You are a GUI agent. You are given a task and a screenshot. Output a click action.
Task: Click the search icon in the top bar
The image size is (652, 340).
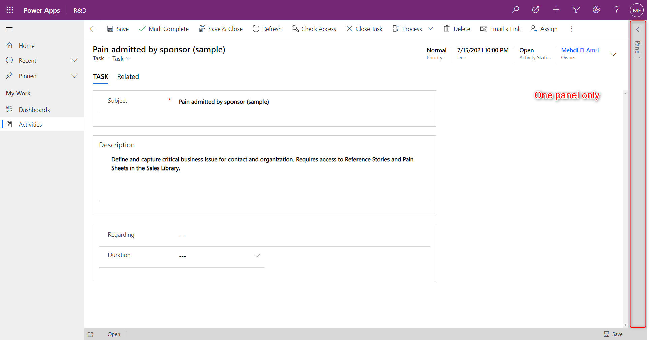pos(516,10)
